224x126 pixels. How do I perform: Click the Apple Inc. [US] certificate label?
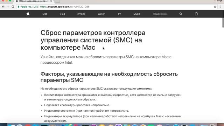tap(29, 7)
